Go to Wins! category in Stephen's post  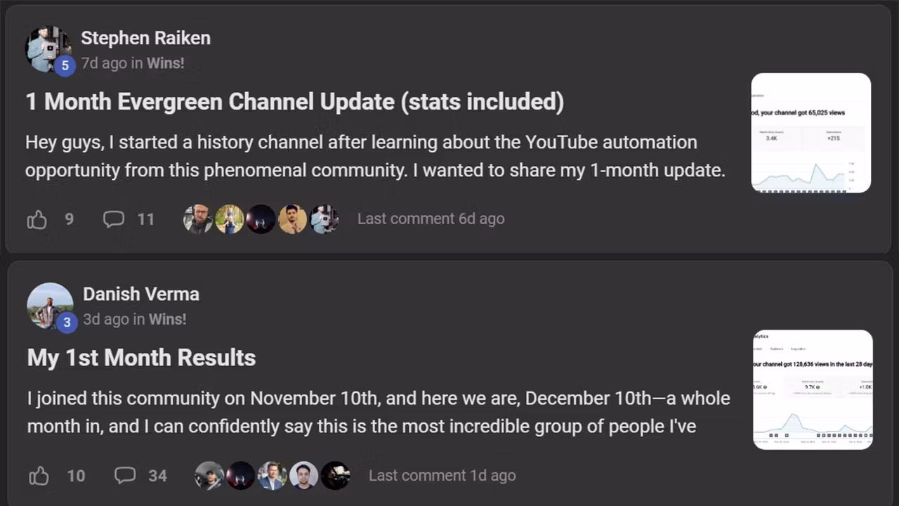(165, 63)
